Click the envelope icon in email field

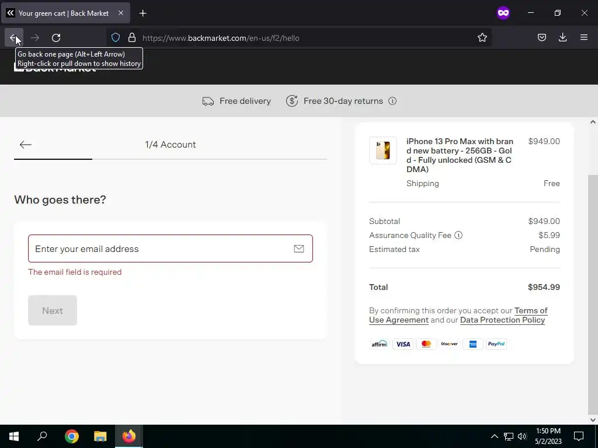point(299,249)
